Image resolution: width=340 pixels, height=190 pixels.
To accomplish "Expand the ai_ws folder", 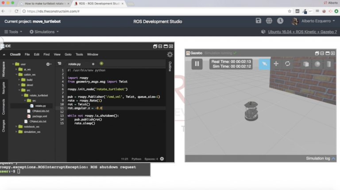I will tap(16, 69).
